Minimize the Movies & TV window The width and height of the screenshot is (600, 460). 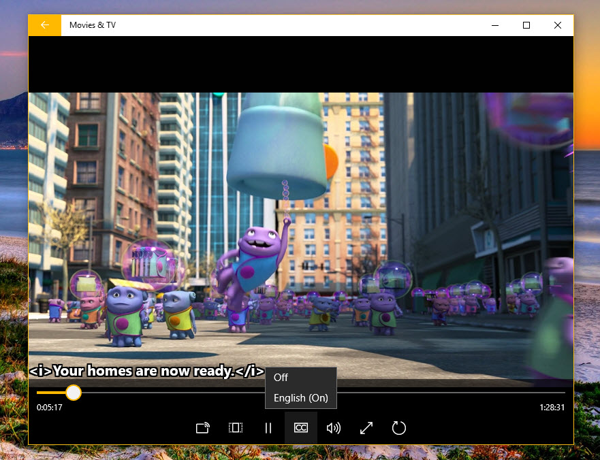pyautogui.click(x=495, y=25)
